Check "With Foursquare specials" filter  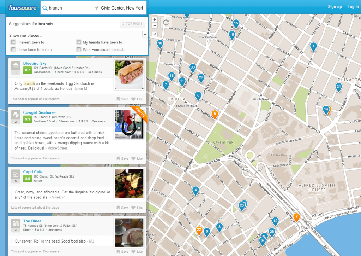(79, 50)
